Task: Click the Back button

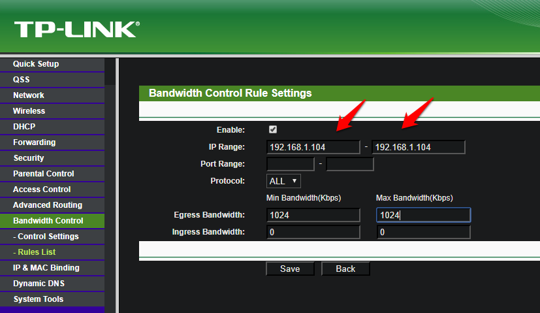Action: (345, 269)
